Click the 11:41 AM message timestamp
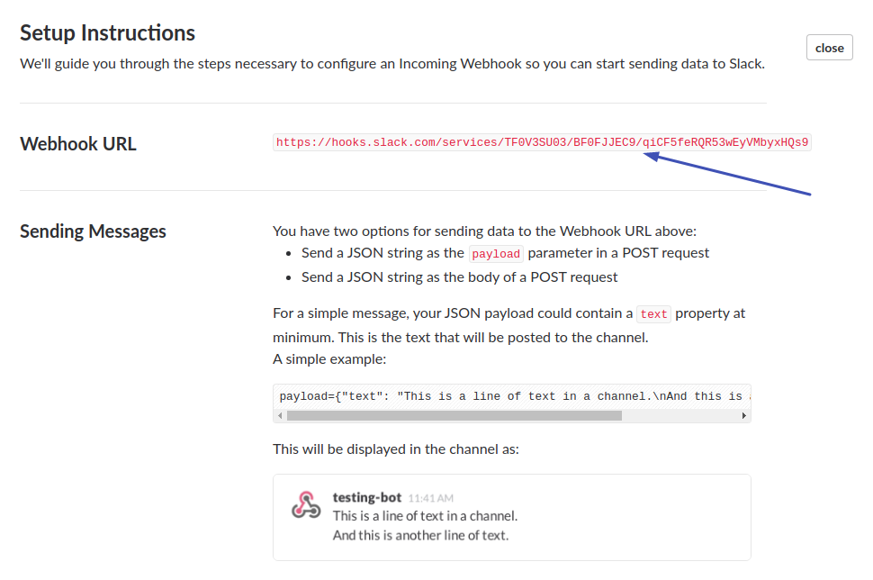 tap(431, 498)
